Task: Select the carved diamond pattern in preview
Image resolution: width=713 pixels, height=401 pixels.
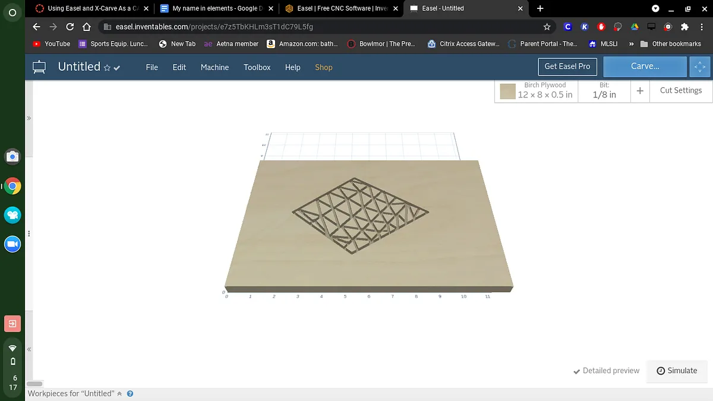Action: [360, 216]
